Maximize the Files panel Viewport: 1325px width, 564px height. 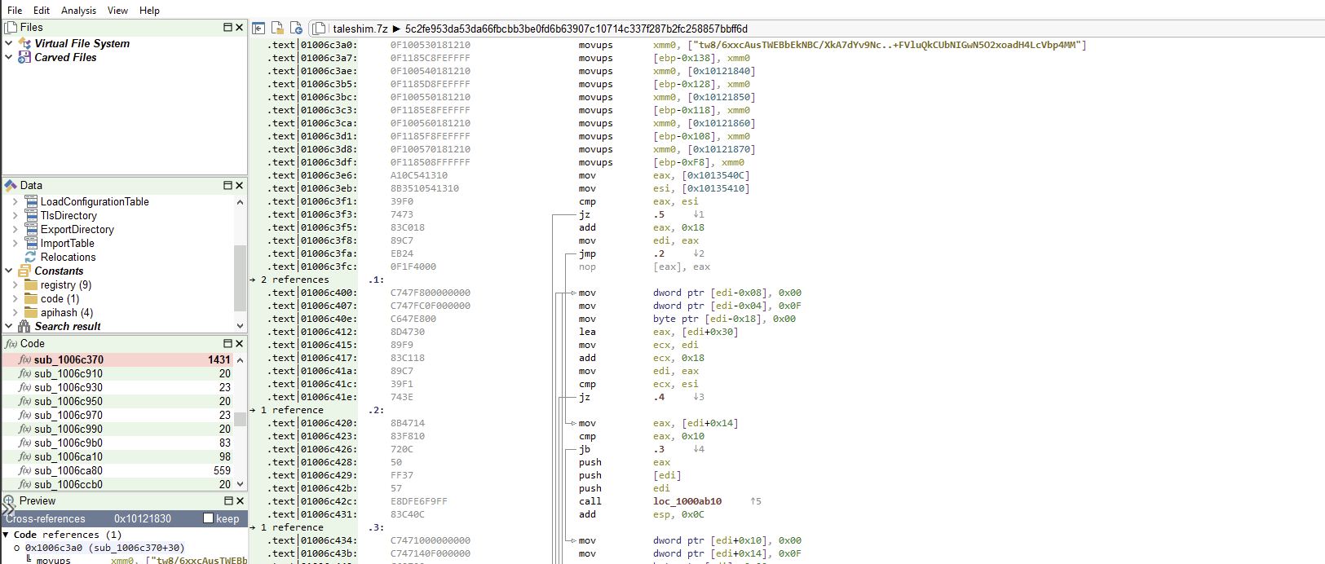coord(227,28)
